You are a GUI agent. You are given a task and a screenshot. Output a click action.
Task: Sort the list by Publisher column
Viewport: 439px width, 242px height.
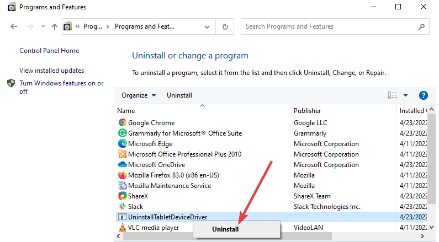[x=308, y=111]
